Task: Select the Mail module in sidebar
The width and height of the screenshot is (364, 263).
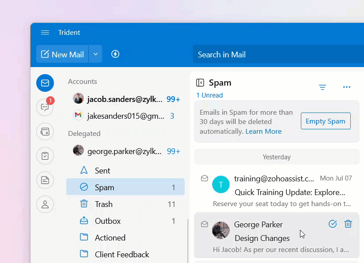Action: (x=45, y=83)
